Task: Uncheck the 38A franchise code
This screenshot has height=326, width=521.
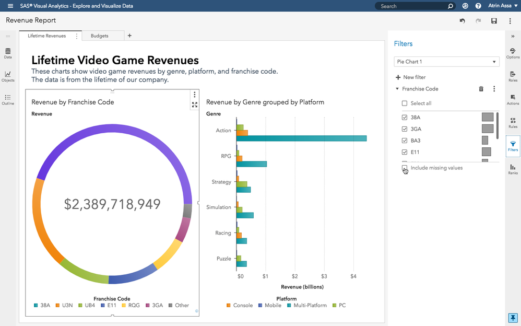Action: tap(404, 118)
